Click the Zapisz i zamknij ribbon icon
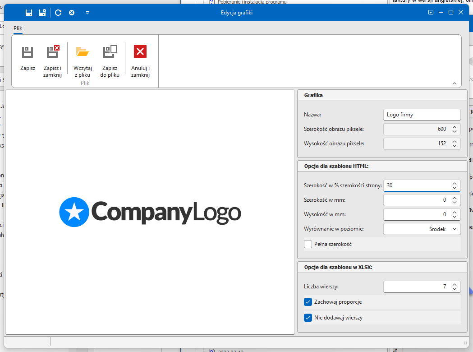473x352 pixels. [53, 52]
